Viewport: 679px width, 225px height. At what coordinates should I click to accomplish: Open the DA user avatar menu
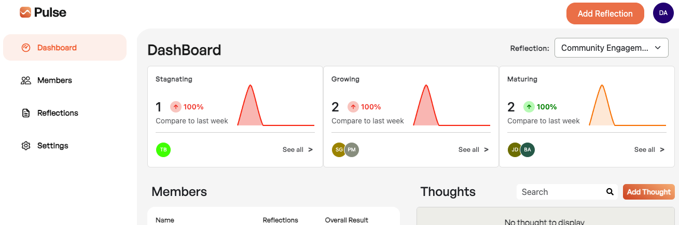click(x=663, y=13)
